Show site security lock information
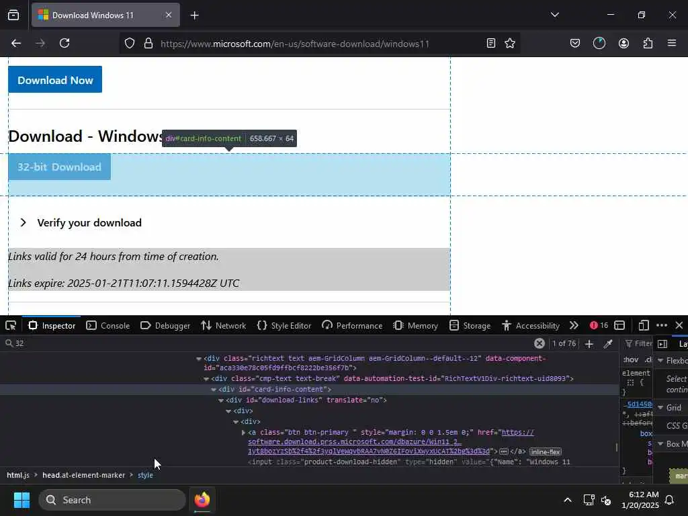The image size is (688, 516). (x=148, y=43)
